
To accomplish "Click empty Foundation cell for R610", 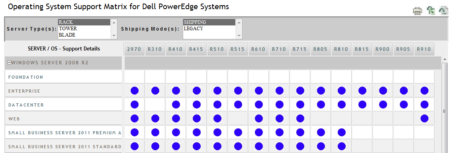I will coord(258,77).
